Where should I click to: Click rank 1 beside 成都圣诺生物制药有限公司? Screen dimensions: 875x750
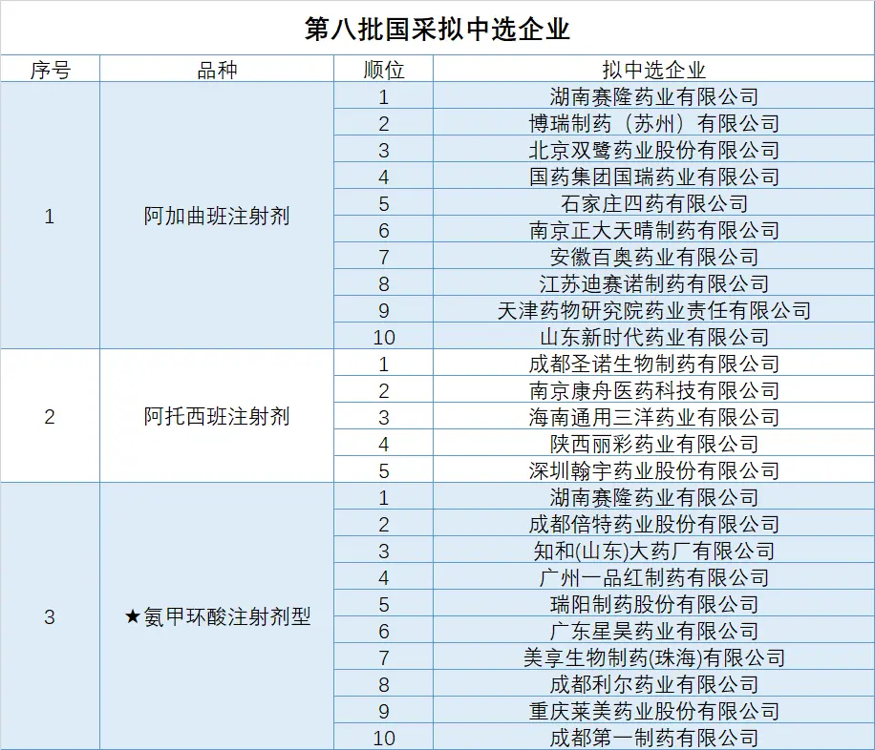click(x=383, y=365)
